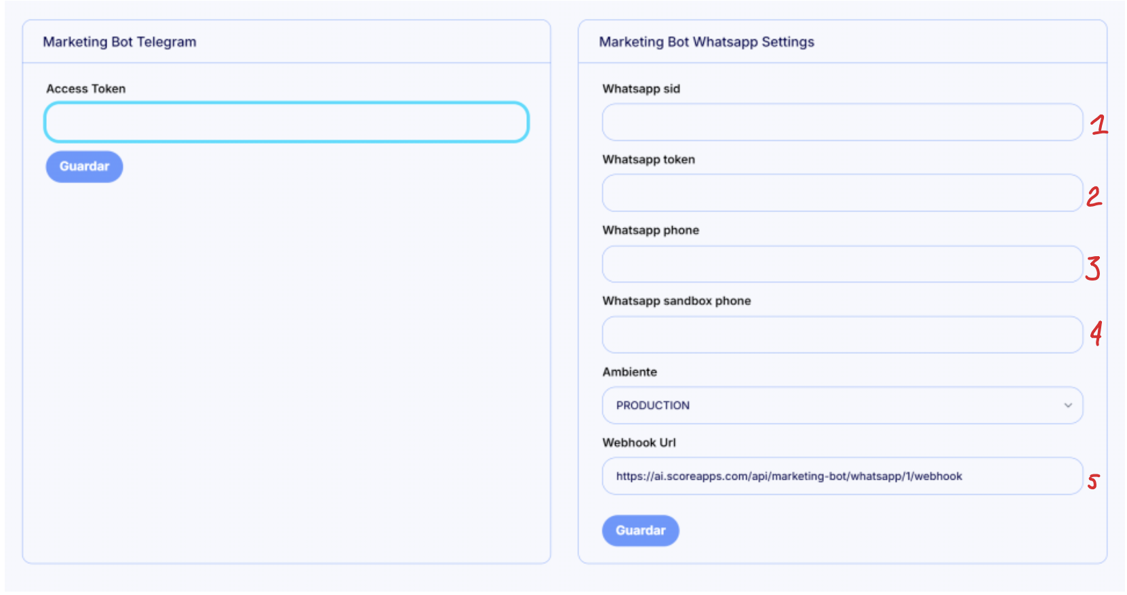The width and height of the screenshot is (1127, 595).
Task: Click the Webhook Url field
Action: tap(842, 476)
